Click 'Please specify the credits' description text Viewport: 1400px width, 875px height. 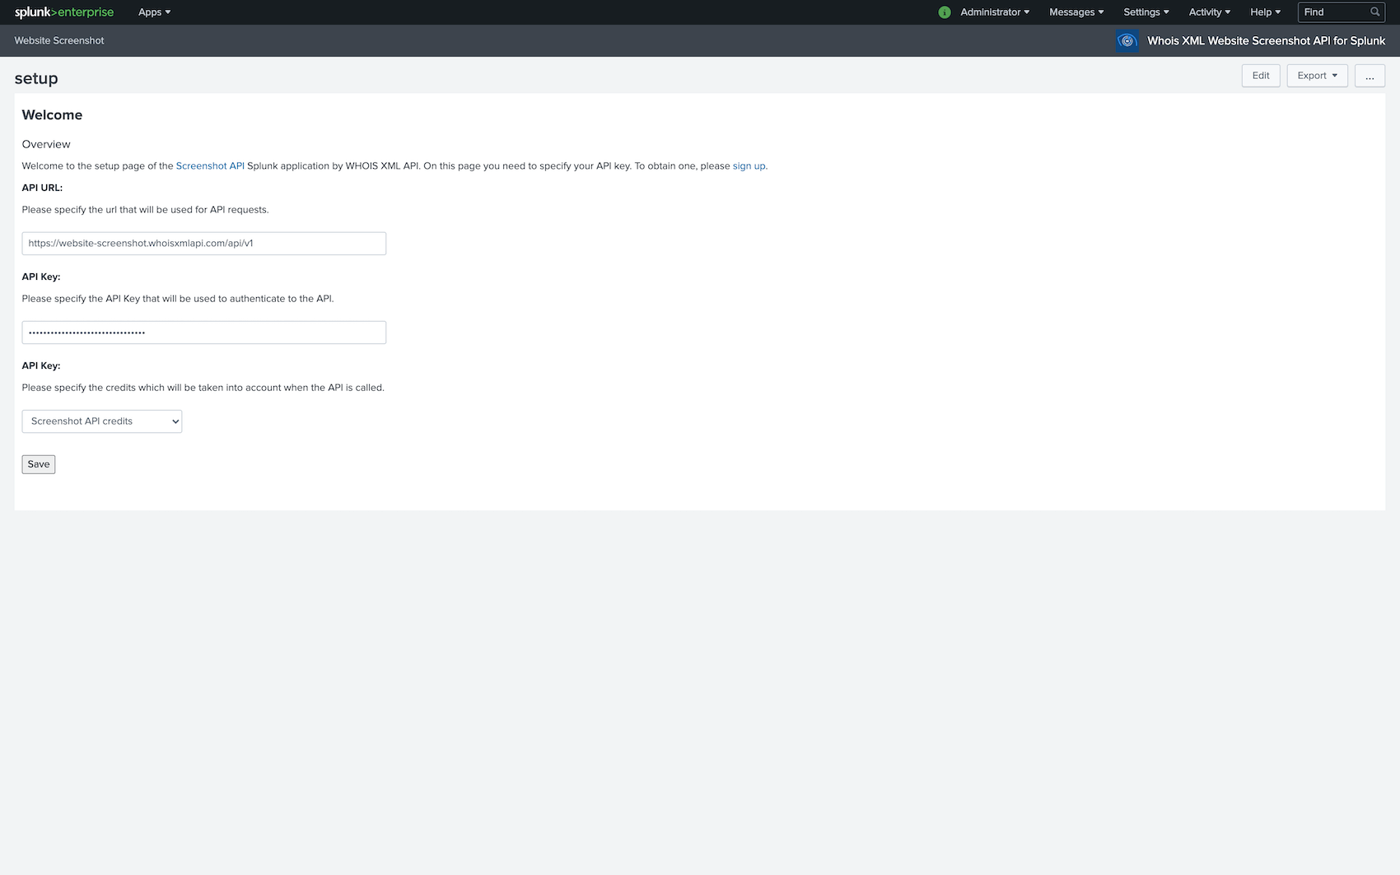[x=203, y=388]
